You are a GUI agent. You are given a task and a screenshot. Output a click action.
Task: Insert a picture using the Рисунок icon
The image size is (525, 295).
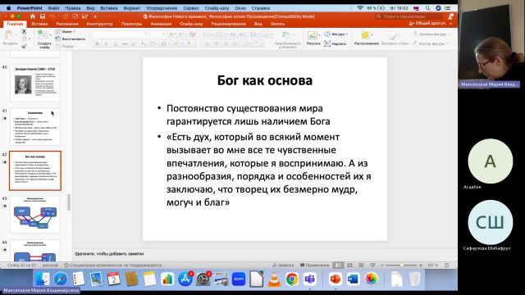coord(312,35)
